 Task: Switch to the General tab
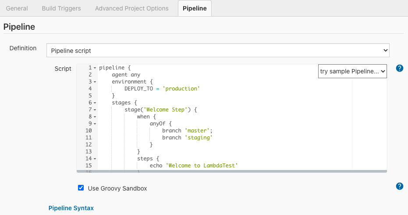(17, 8)
